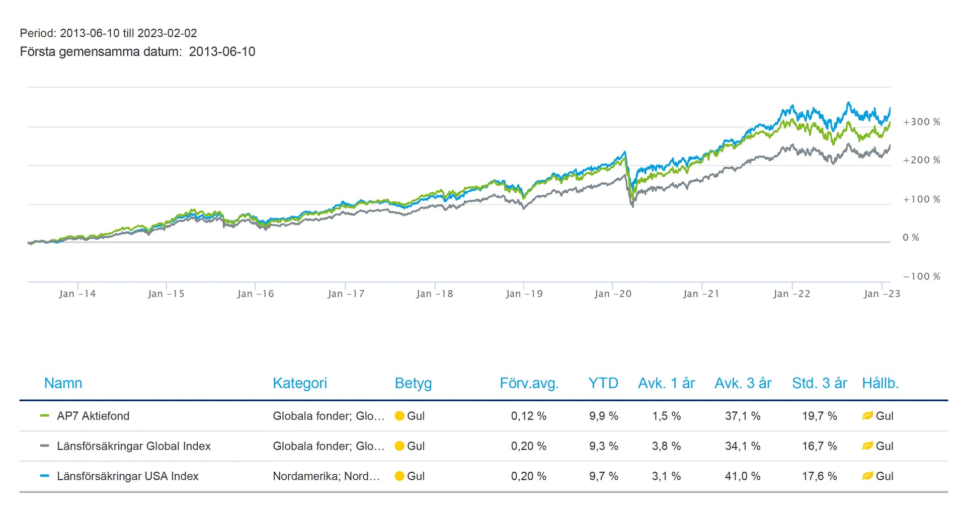Screen dimensions: 966x511
Task: Click yellow rating dot in Länsförsäkringar Global Index row
Action: pos(399,446)
